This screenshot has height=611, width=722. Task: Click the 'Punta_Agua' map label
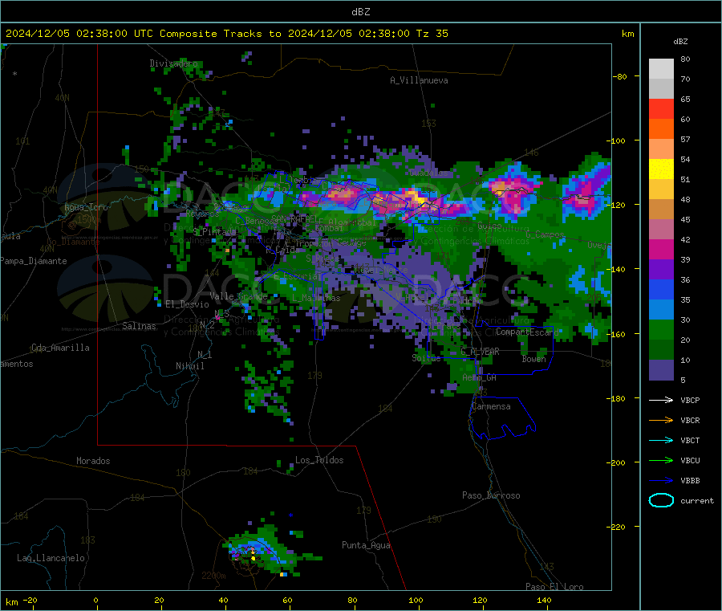(x=366, y=545)
